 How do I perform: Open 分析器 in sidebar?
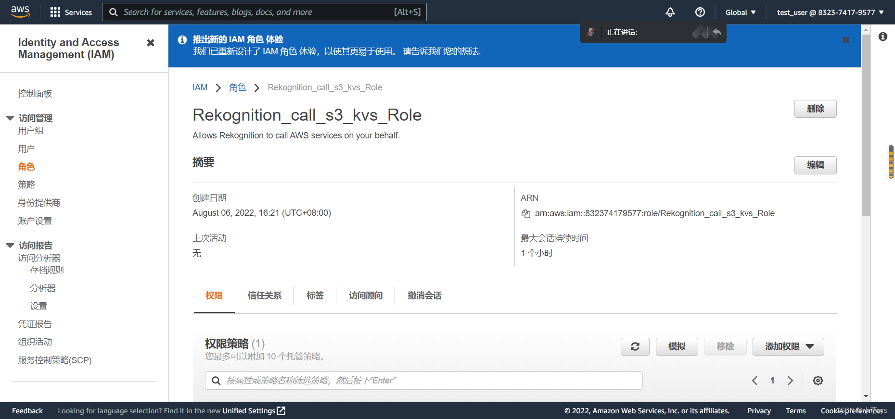coord(43,288)
